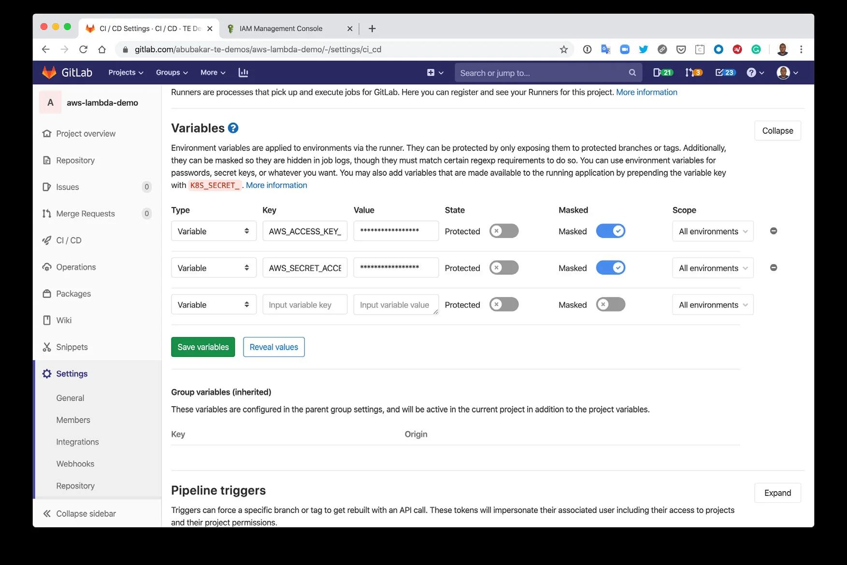Remove the AWS_ACCESS_KEY_ variable row
847x565 pixels.
coord(773,231)
